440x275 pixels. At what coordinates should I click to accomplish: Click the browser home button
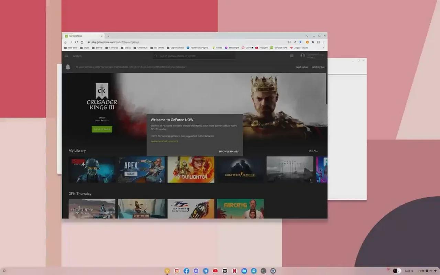(82, 42)
